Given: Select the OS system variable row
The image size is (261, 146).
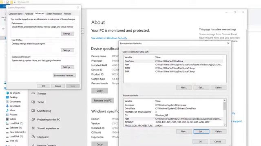Looking at the screenshot, I should click(x=173, y=115).
